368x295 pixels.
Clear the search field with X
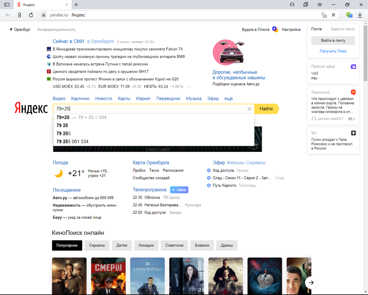point(249,109)
